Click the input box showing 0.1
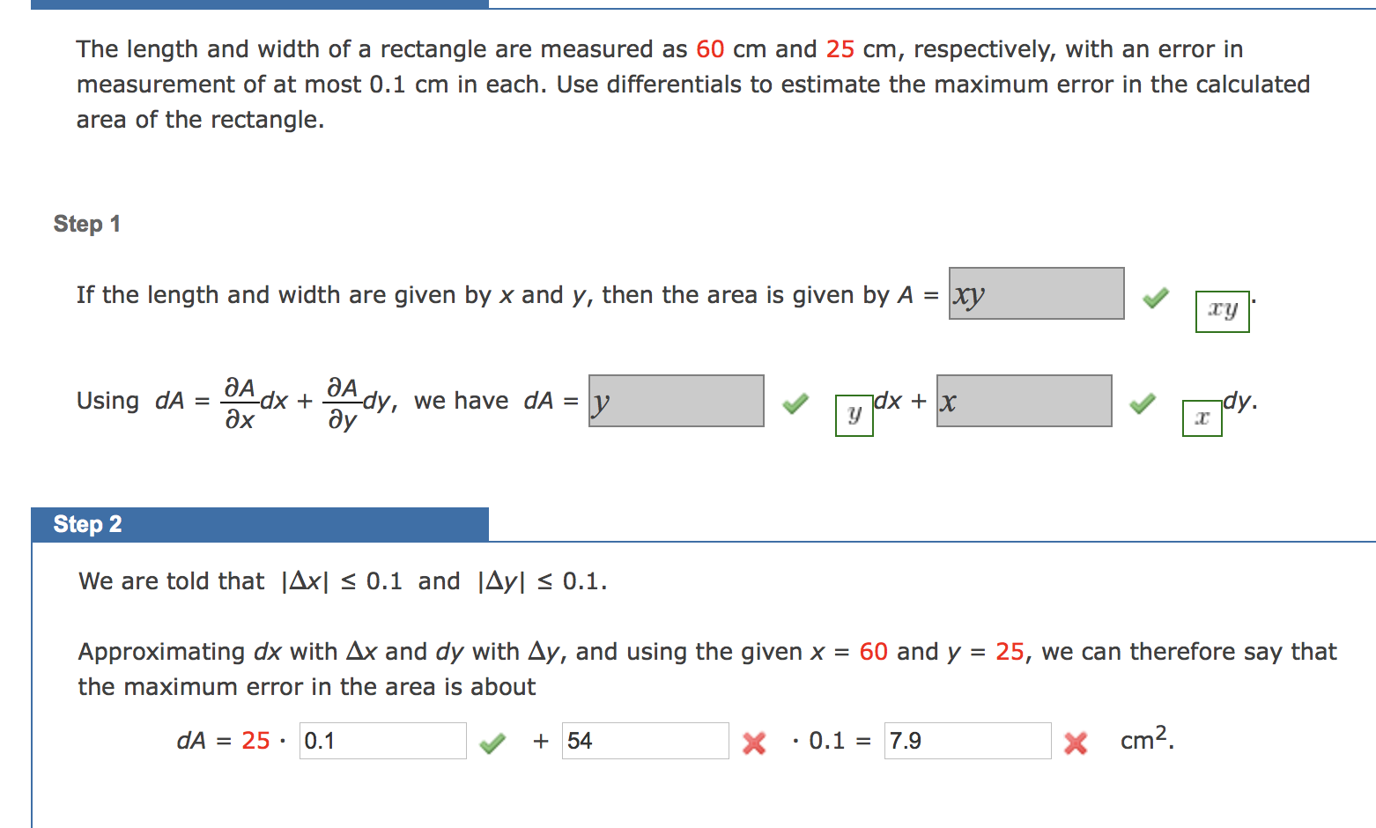 (382, 741)
